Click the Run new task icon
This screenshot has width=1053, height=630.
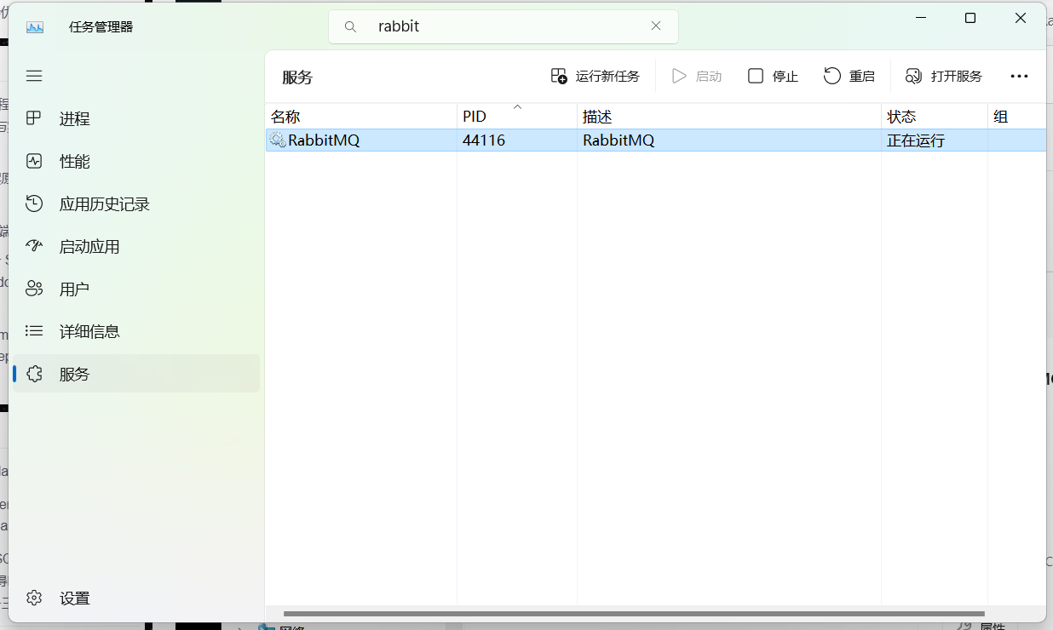click(x=559, y=77)
